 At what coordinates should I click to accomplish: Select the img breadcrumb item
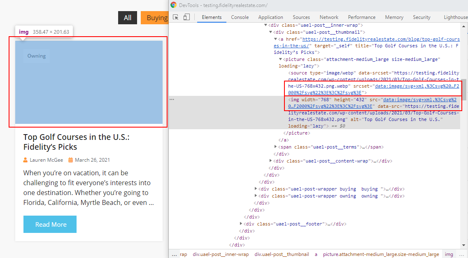pyautogui.click(x=449, y=254)
